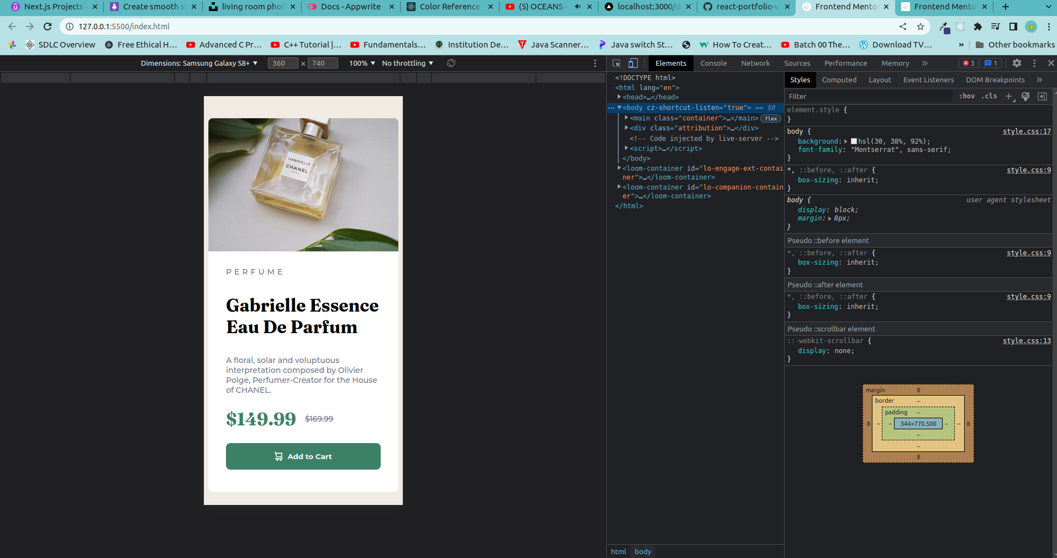Viewport: 1057px width, 558px height.
Task: Click the device height field showing 740
Action: (x=323, y=63)
